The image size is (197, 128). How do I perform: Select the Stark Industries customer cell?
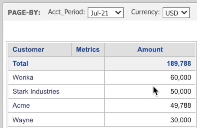pos(56,91)
